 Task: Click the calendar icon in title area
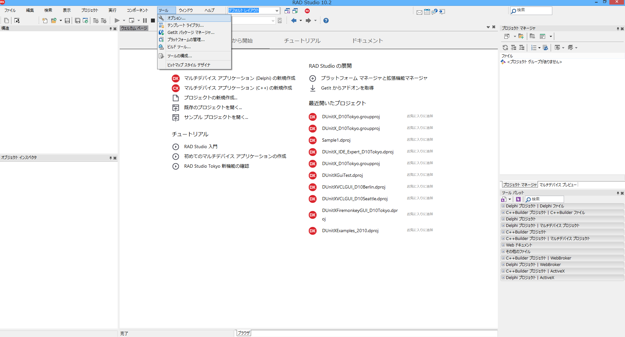[x=427, y=12]
